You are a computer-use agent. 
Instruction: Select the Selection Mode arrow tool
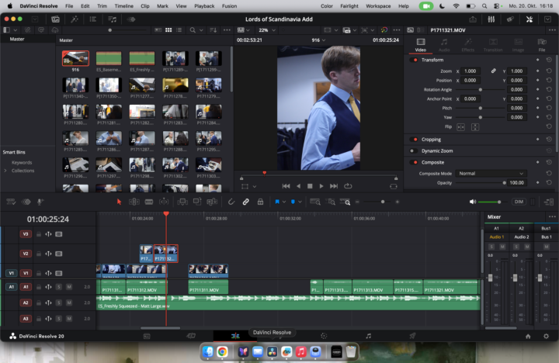pyautogui.click(x=119, y=202)
